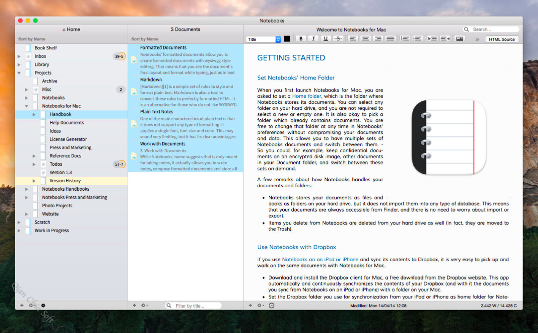Image resolution: width=538 pixels, height=333 pixels.
Task: Underline the selected text
Action: click(326, 39)
